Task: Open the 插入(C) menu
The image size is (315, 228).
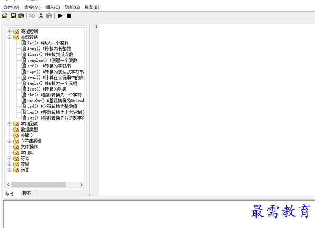Action: (x=53, y=7)
